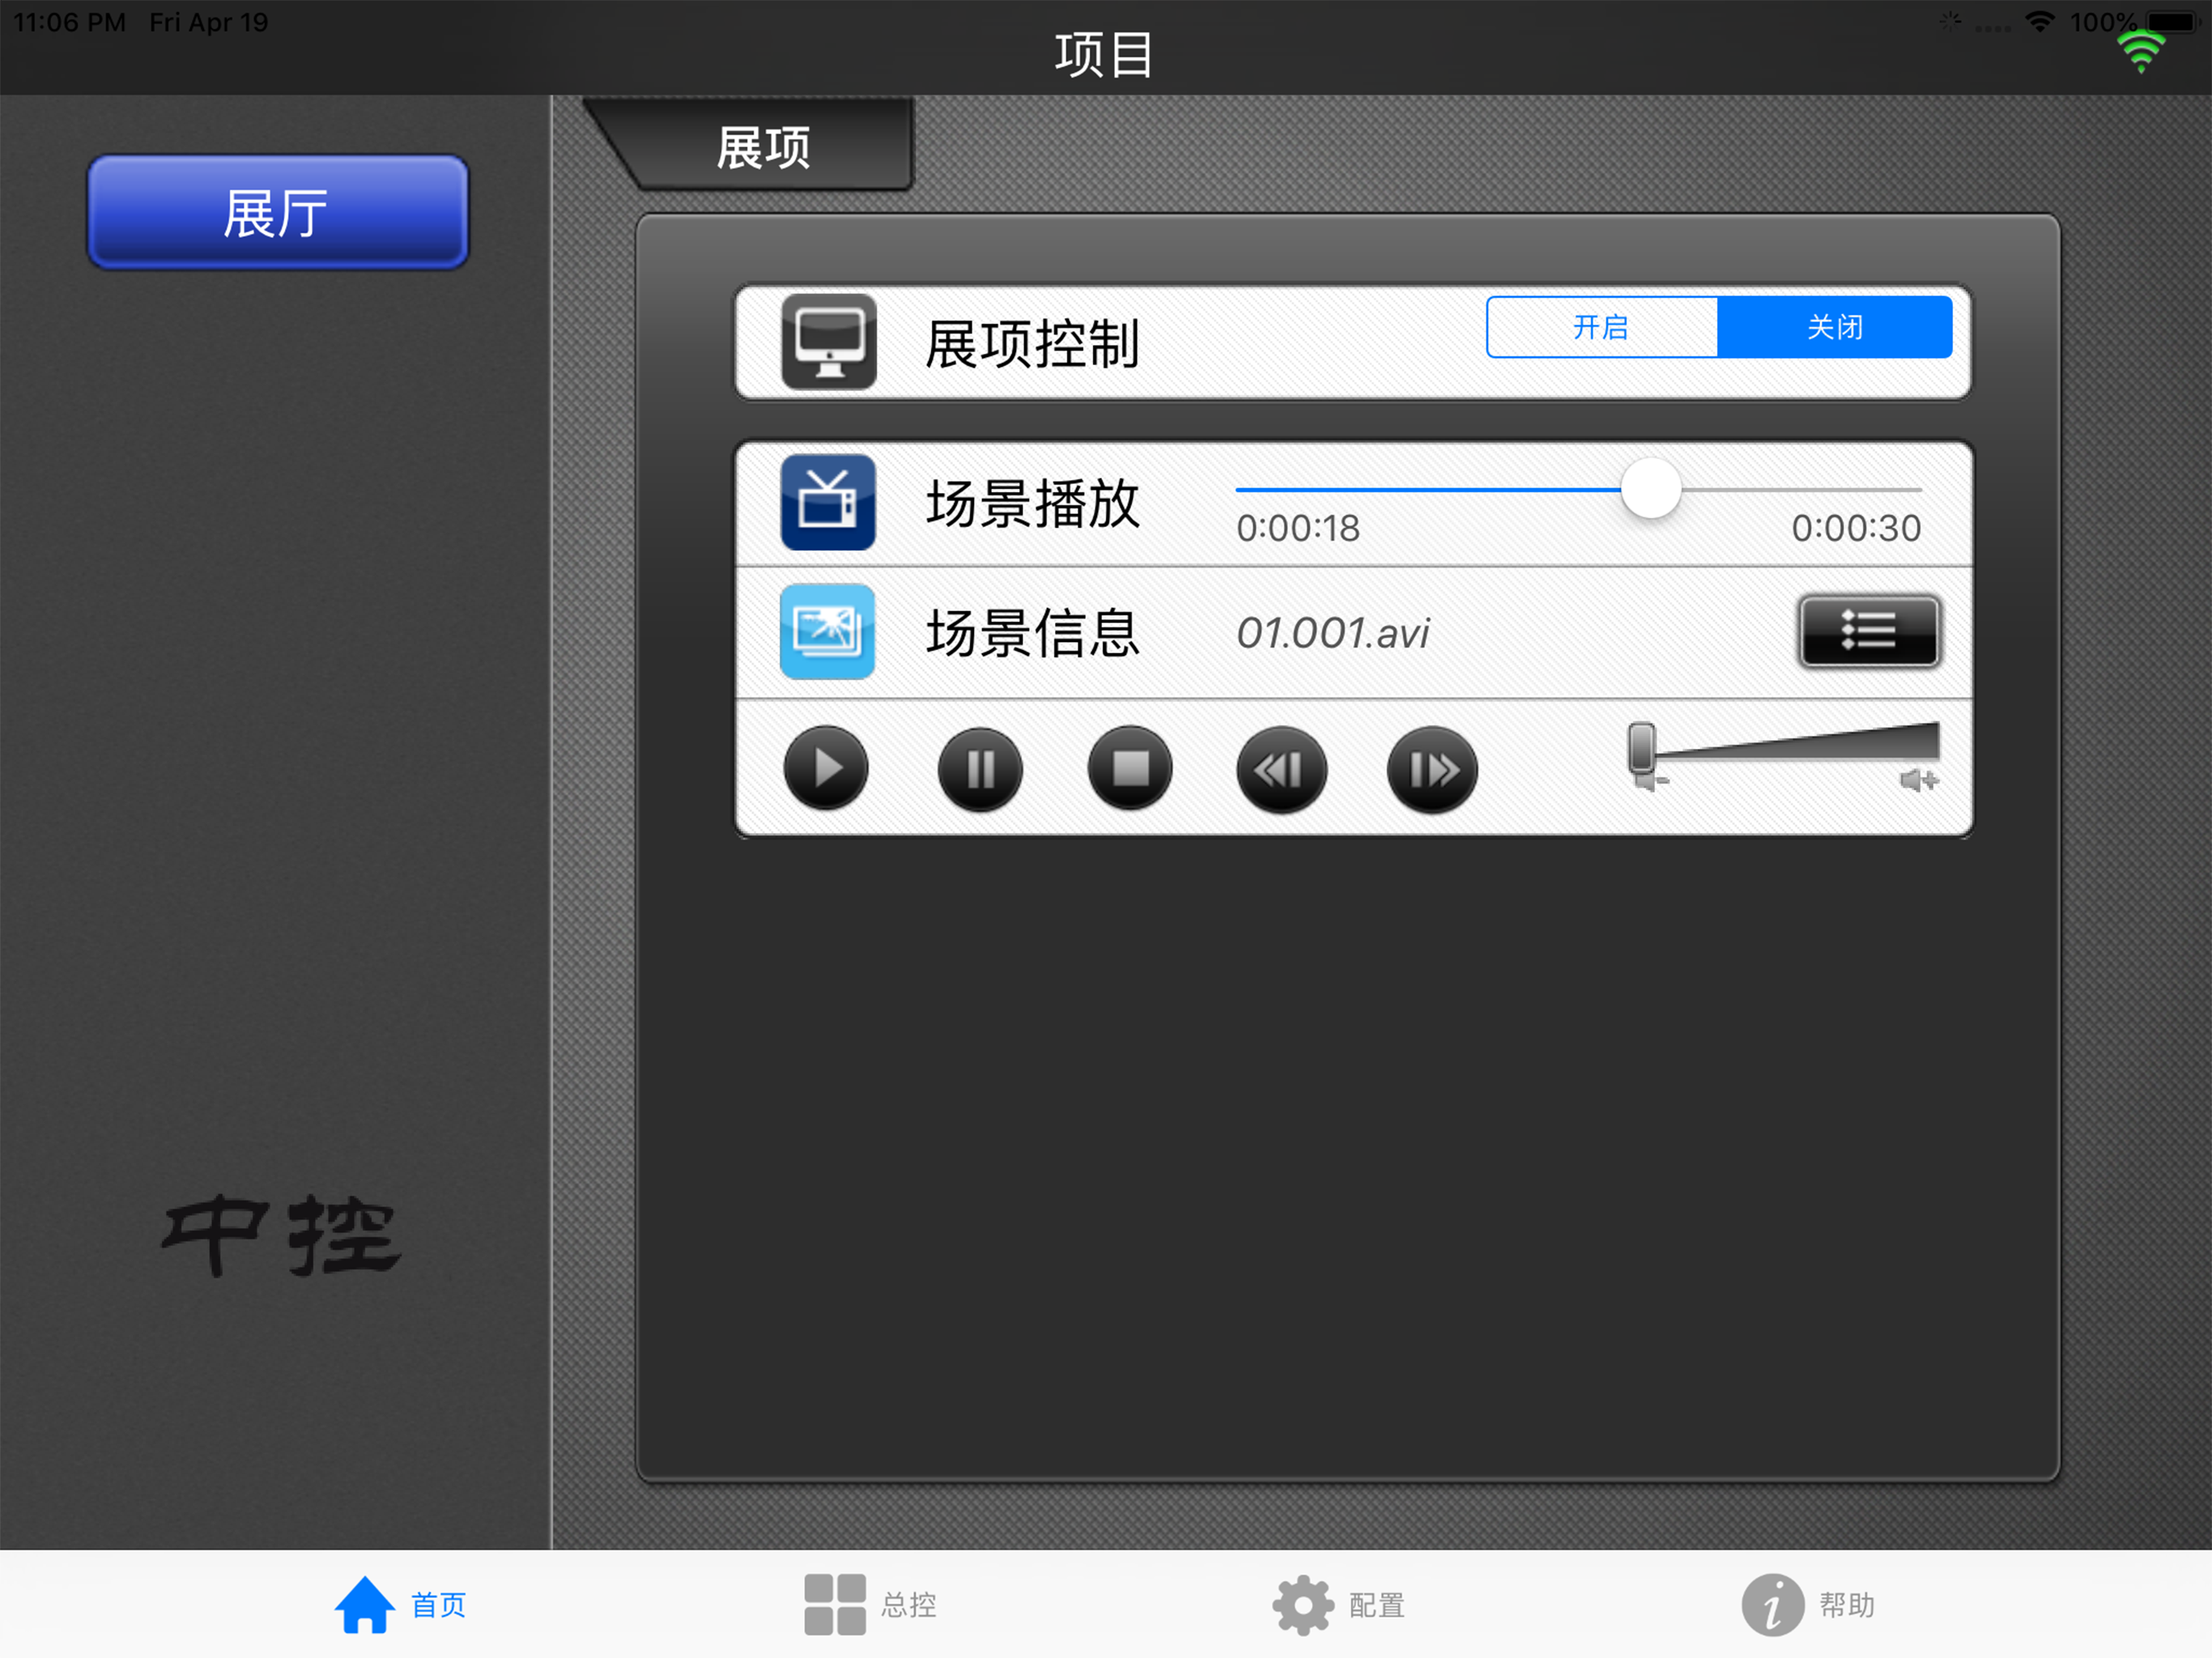Click the 项目 title in header
This screenshot has height=1658, width=2212.
(x=1105, y=54)
